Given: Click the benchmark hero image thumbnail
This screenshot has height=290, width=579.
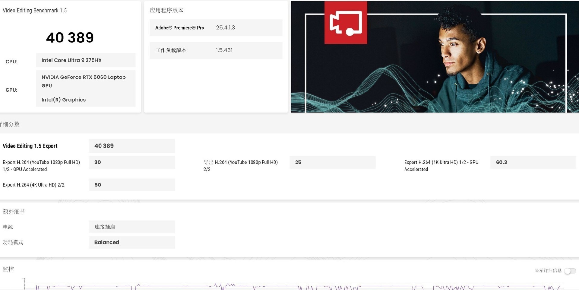Looking at the screenshot, I should point(434,57).
